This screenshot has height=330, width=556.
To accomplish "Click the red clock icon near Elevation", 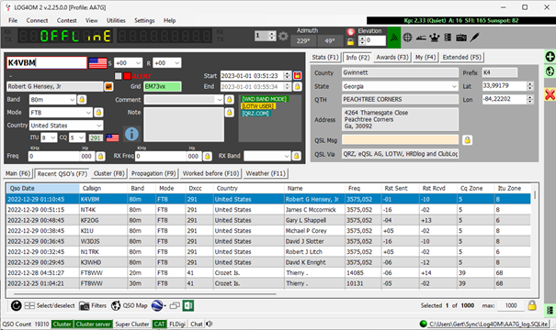I will (x=350, y=31).
